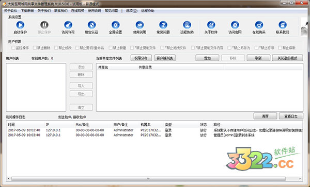Screen dimensions: 310x187
Task: Check the 禁止修改 permission box
Action: pyautogui.click(x=56, y=48)
